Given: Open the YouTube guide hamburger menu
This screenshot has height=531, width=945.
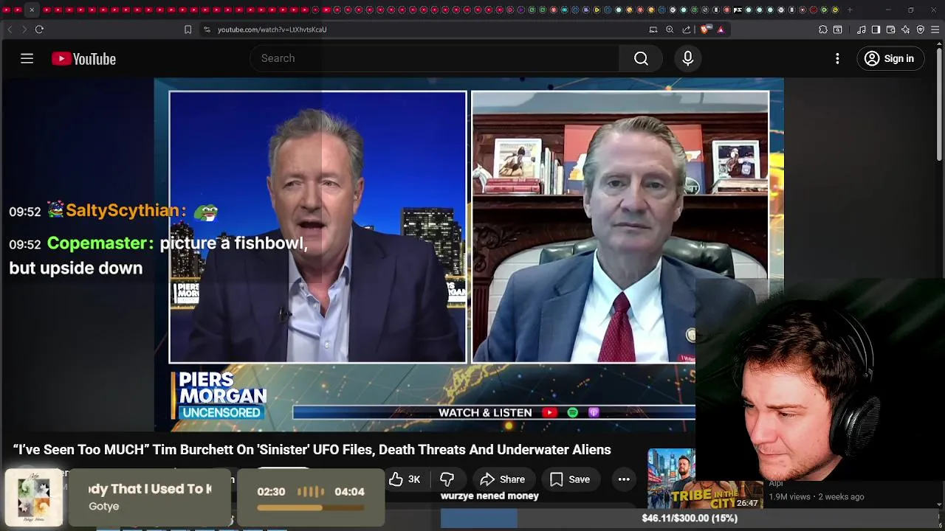Looking at the screenshot, I should (x=27, y=58).
